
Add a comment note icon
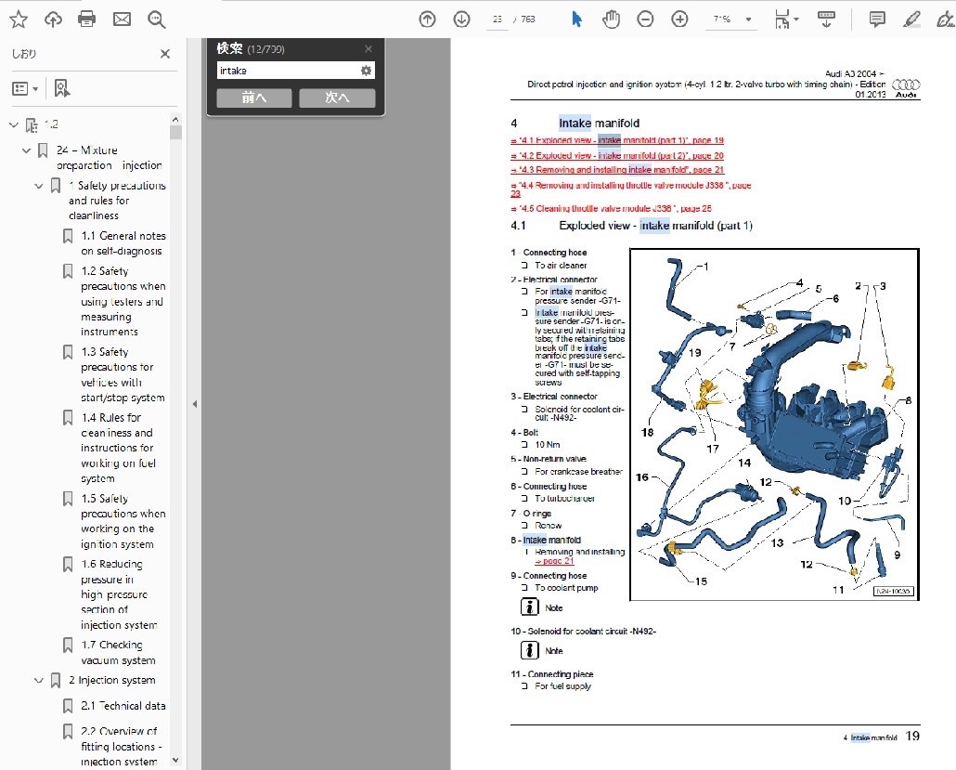[877, 20]
